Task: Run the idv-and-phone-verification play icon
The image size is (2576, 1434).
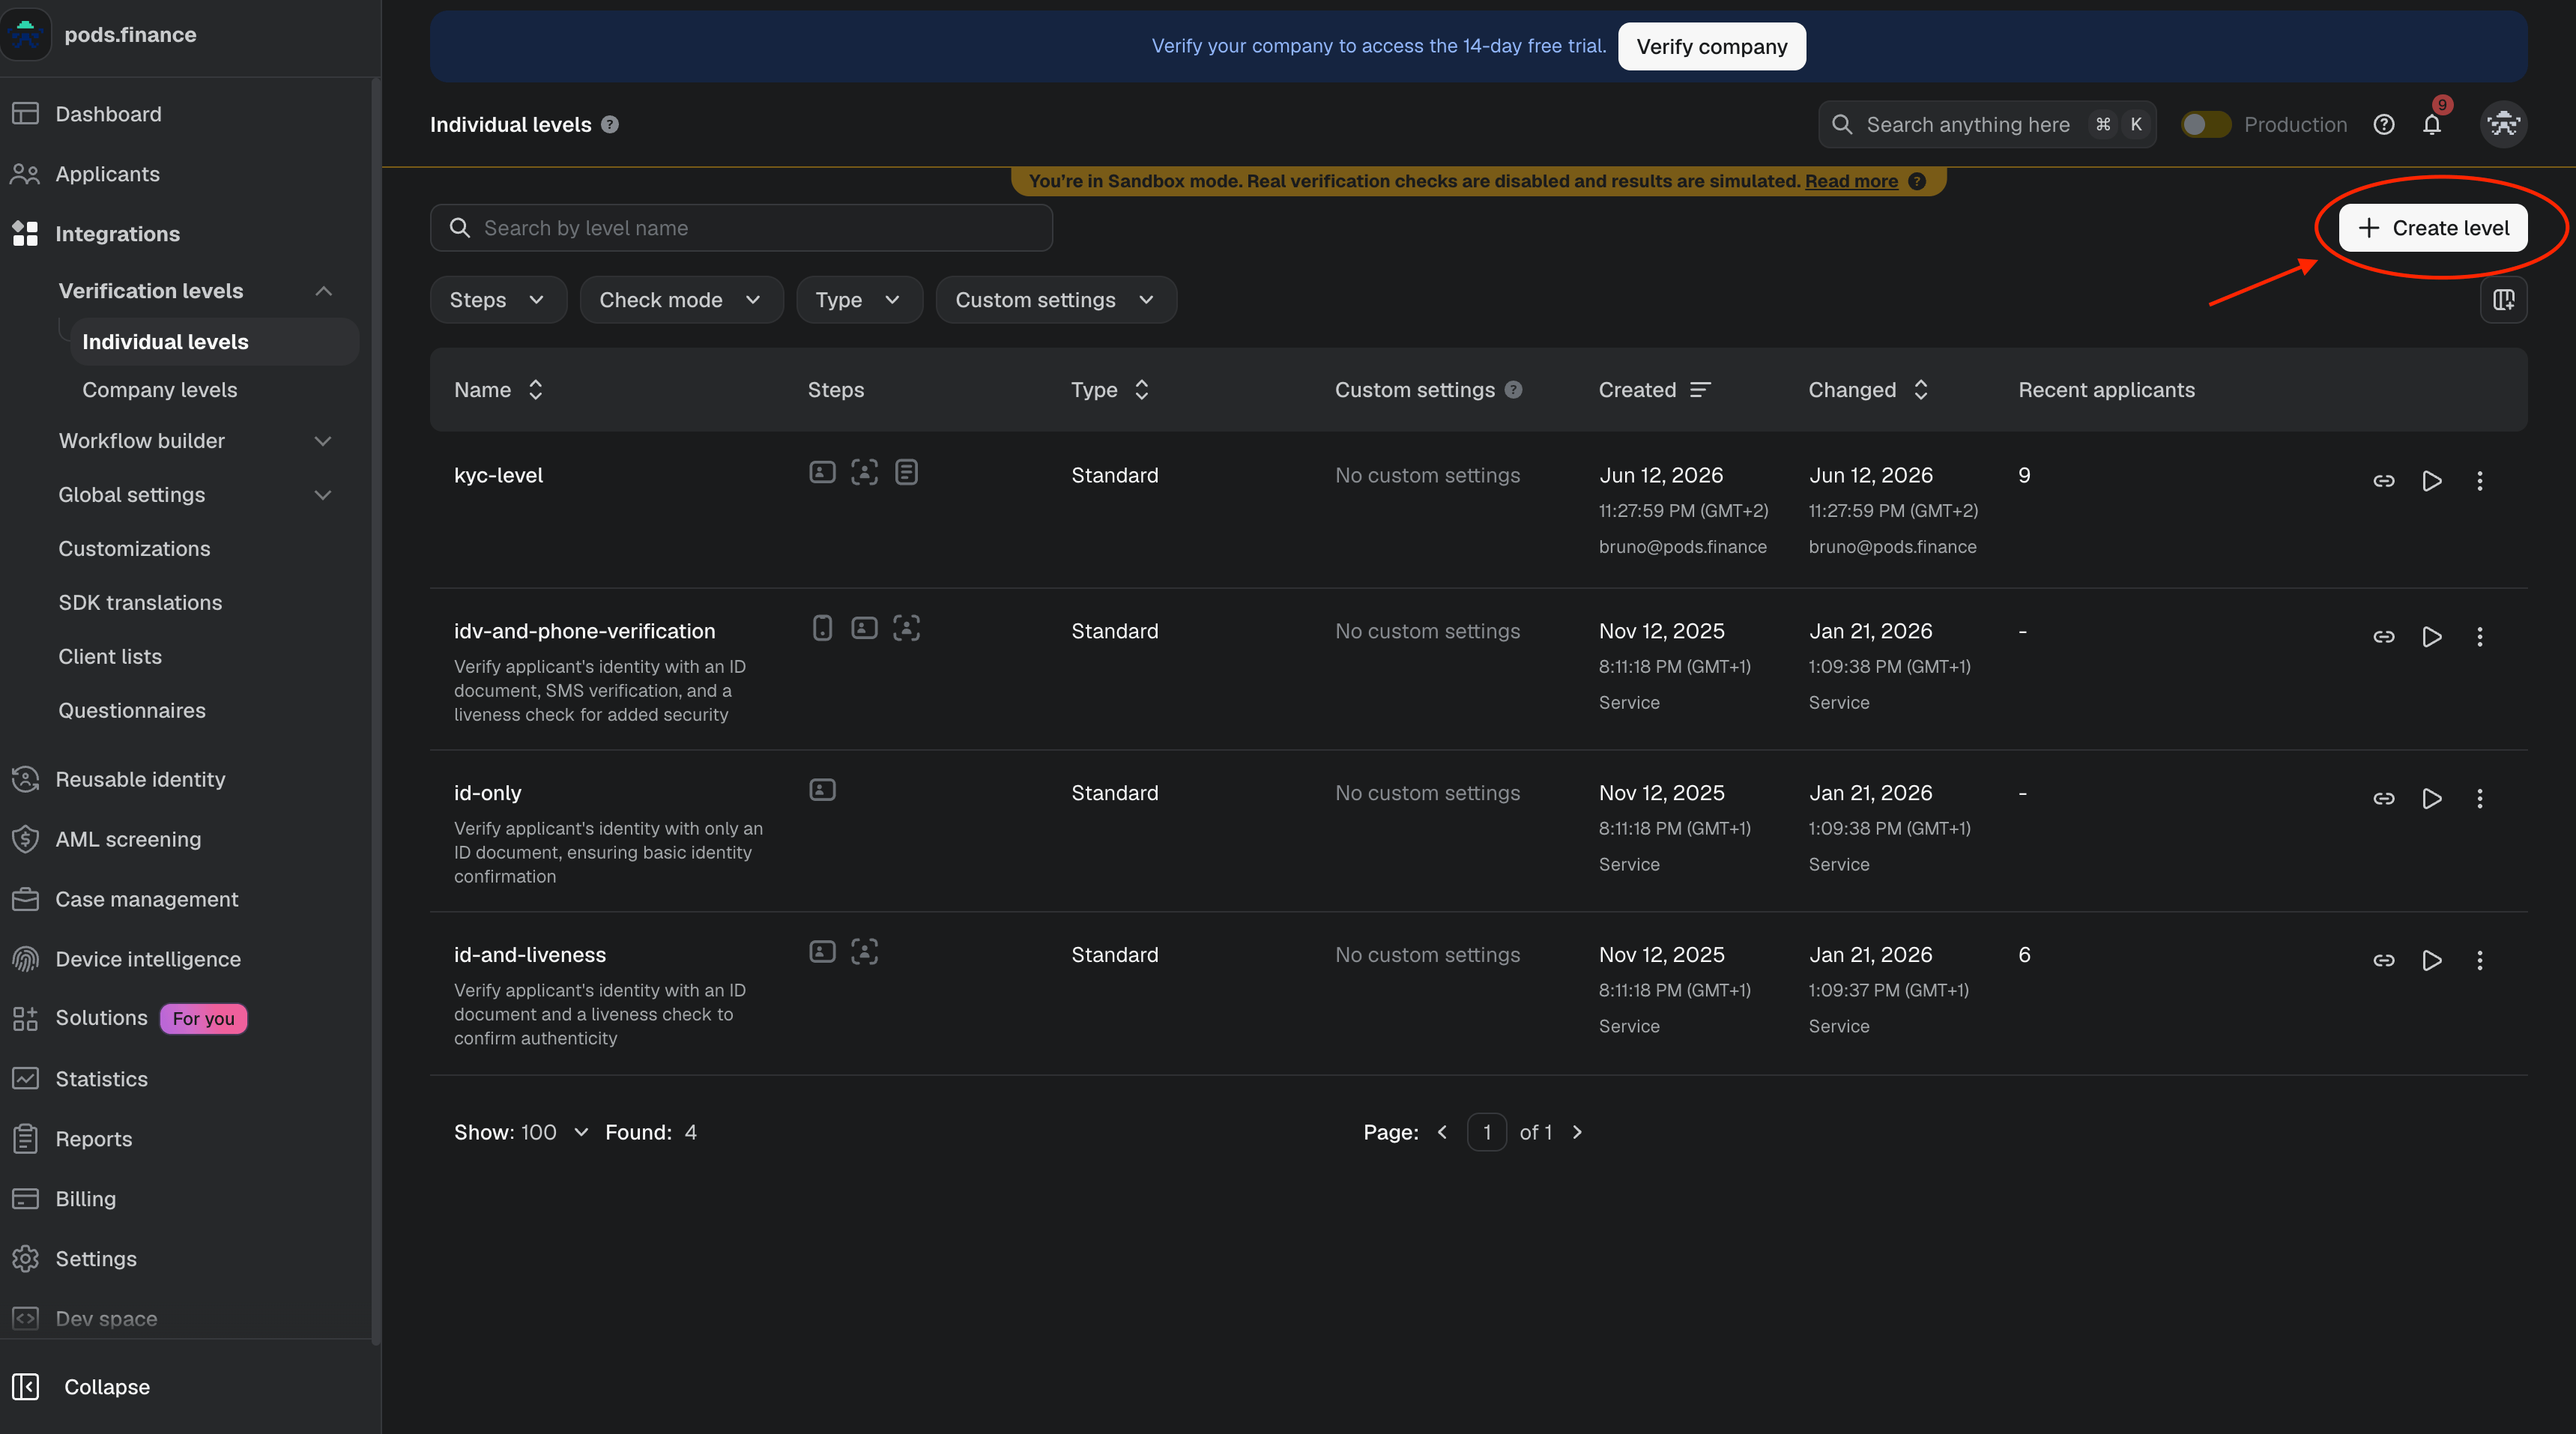Action: 2432,637
